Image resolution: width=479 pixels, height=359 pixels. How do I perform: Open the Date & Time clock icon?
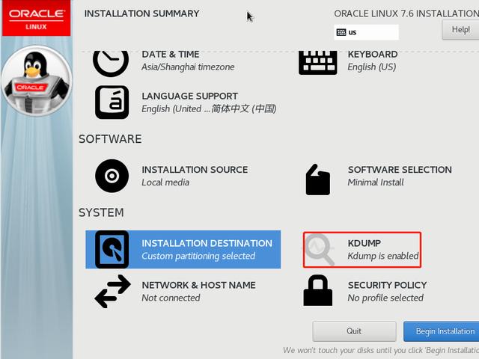coord(111,64)
